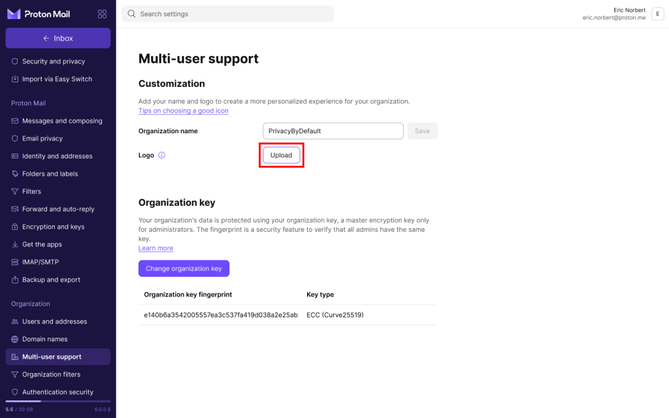The width and height of the screenshot is (669, 418).
Task: Click the Filters funnel icon in sidebar
Action: click(14, 191)
